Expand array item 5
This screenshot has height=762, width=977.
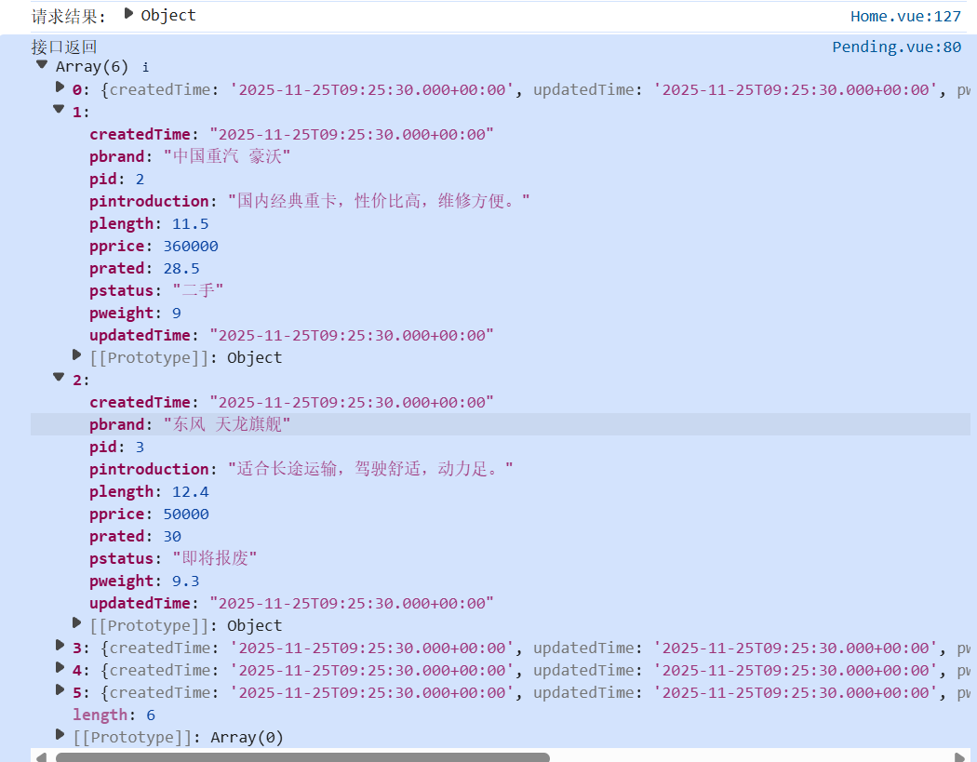click(x=60, y=690)
